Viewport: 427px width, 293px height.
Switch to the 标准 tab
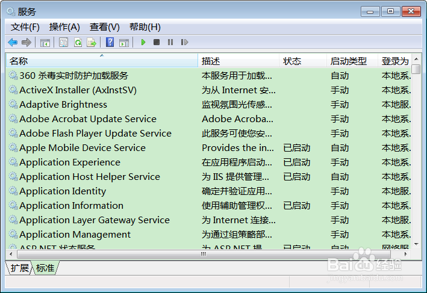tap(45, 268)
